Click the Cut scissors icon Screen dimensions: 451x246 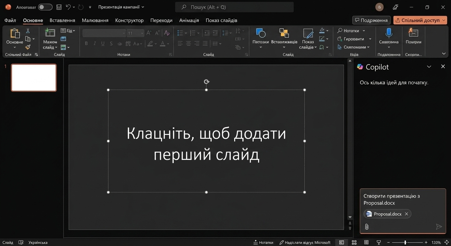point(28,31)
